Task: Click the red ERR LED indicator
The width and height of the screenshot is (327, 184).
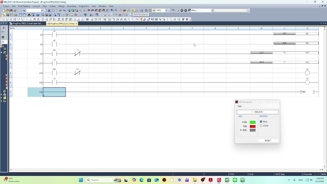Action: click(253, 126)
